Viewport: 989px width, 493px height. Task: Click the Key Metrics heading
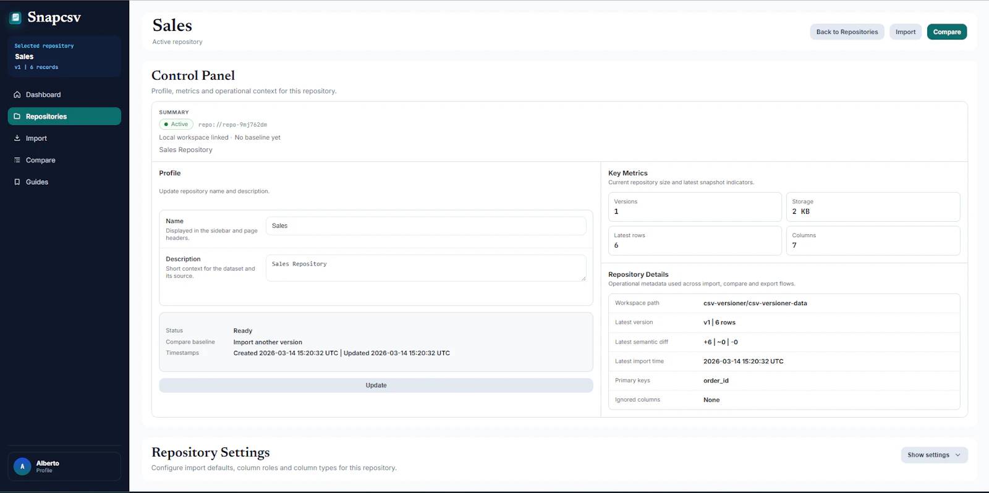[x=628, y=174]
